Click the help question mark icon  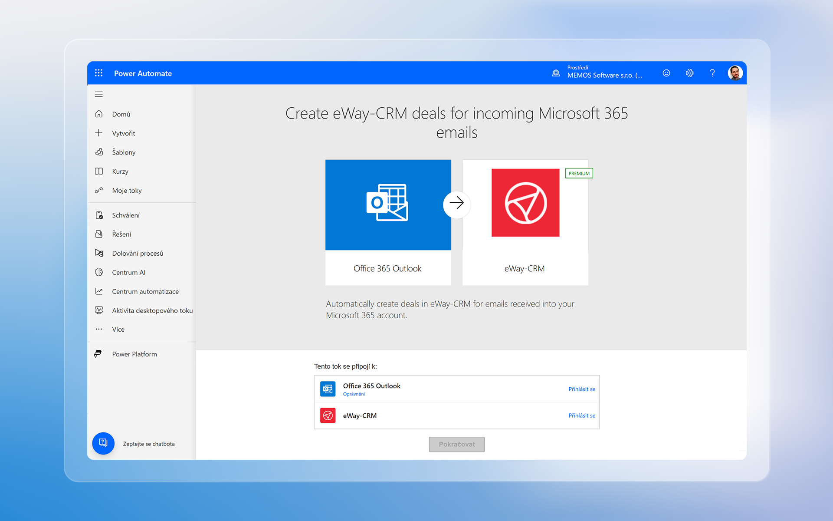[x=712, y=73]
